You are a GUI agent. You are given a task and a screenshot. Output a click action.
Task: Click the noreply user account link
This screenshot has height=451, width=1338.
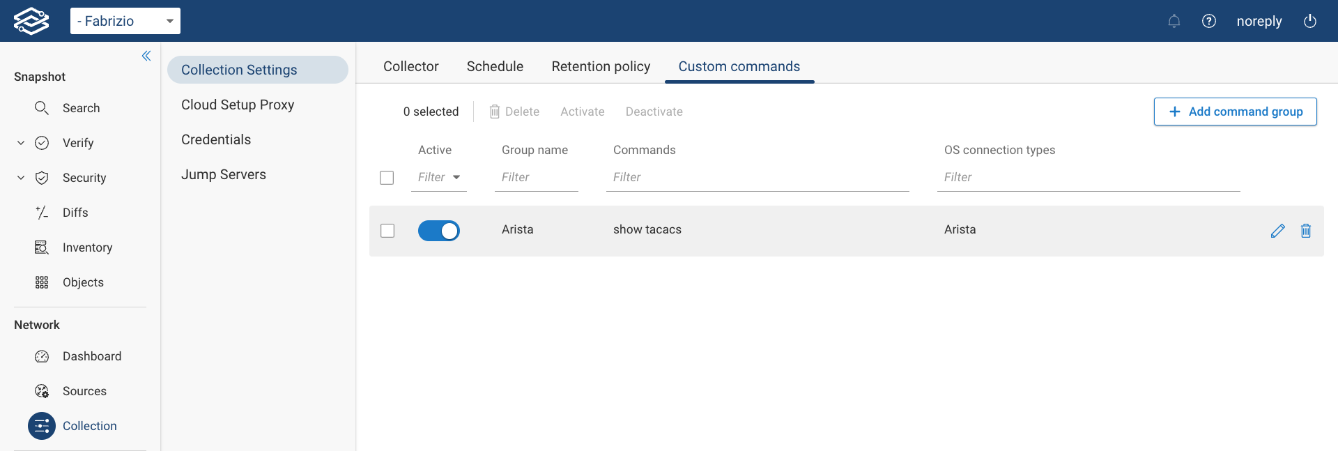pos(1259,21)
